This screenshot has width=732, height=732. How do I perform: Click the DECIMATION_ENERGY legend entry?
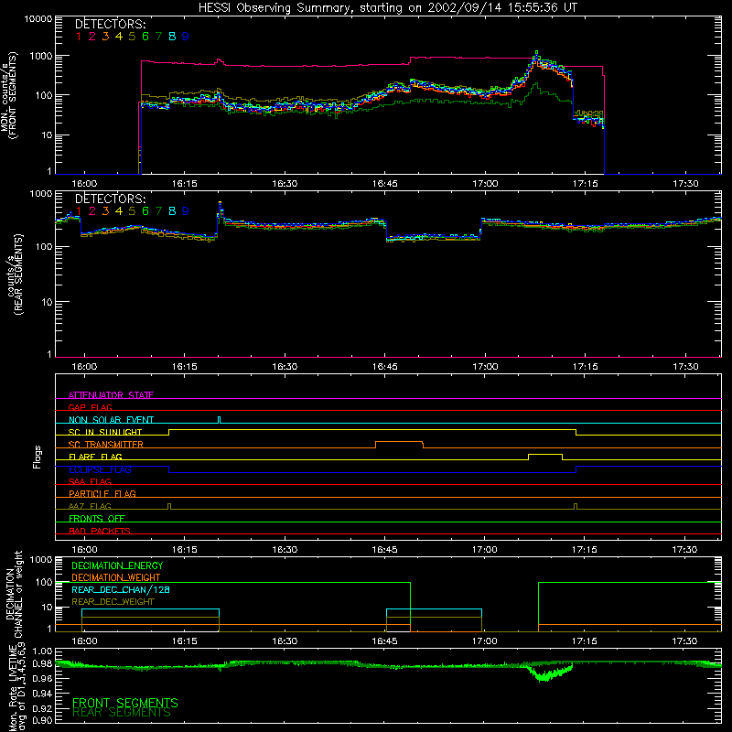tap(117, 565)
